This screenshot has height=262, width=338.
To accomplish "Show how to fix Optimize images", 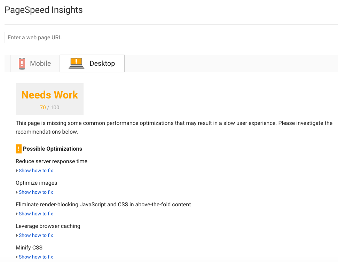I will (36, 192).
